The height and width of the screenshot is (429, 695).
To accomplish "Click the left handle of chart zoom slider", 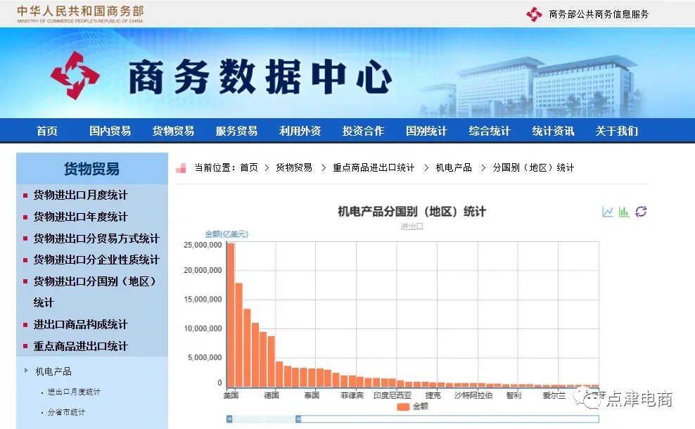I will click(x=229, y=419).
